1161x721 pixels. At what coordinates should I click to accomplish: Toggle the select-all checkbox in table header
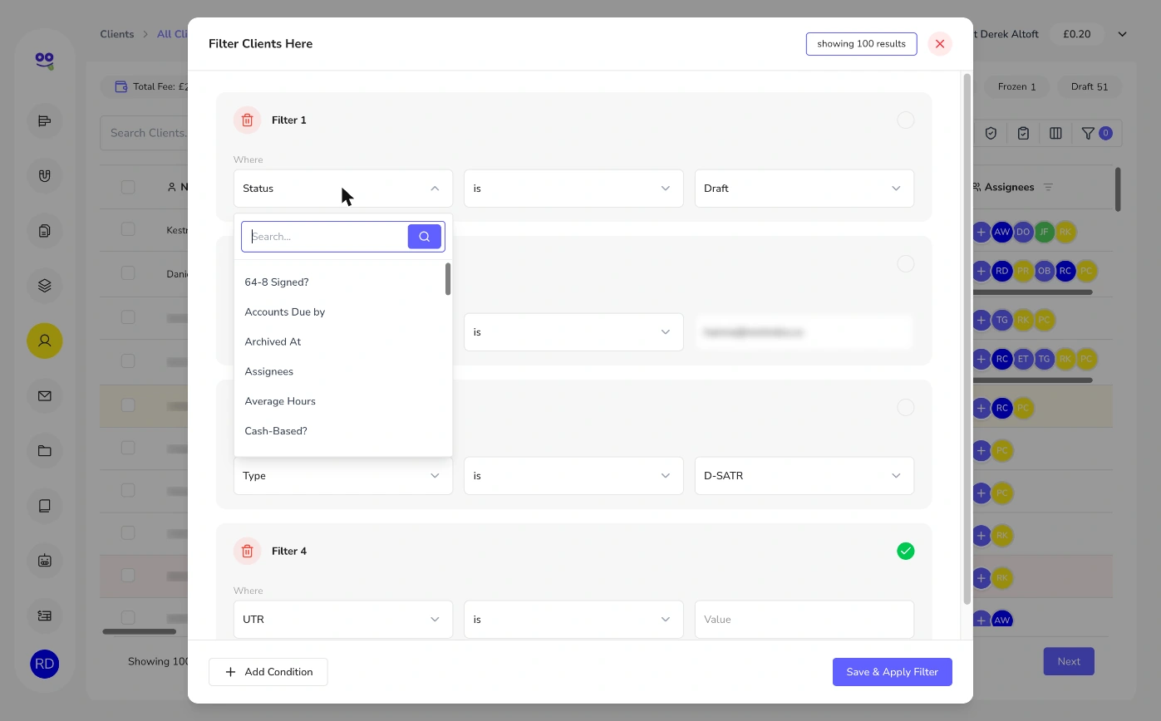[x=128, y=187]
